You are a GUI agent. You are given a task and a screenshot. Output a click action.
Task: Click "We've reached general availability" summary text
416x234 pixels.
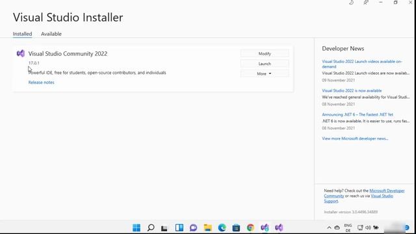365,97
